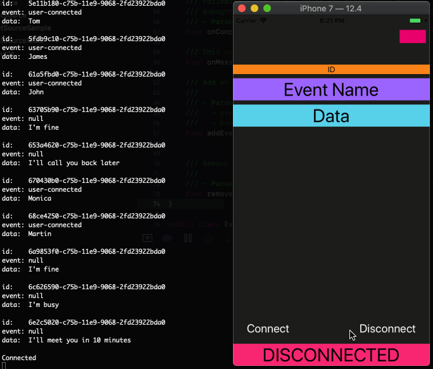The image size is (433, 369).
Task: Click terminal id 653a4620-c75b-11e9-9068-2fd23922bda0
Action: tap(97, 146)
